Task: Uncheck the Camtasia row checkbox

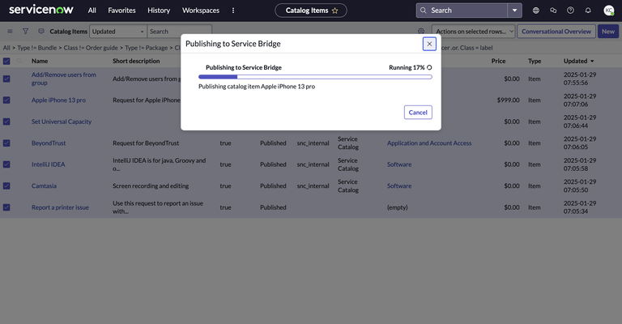Action: tap(6, 186)
